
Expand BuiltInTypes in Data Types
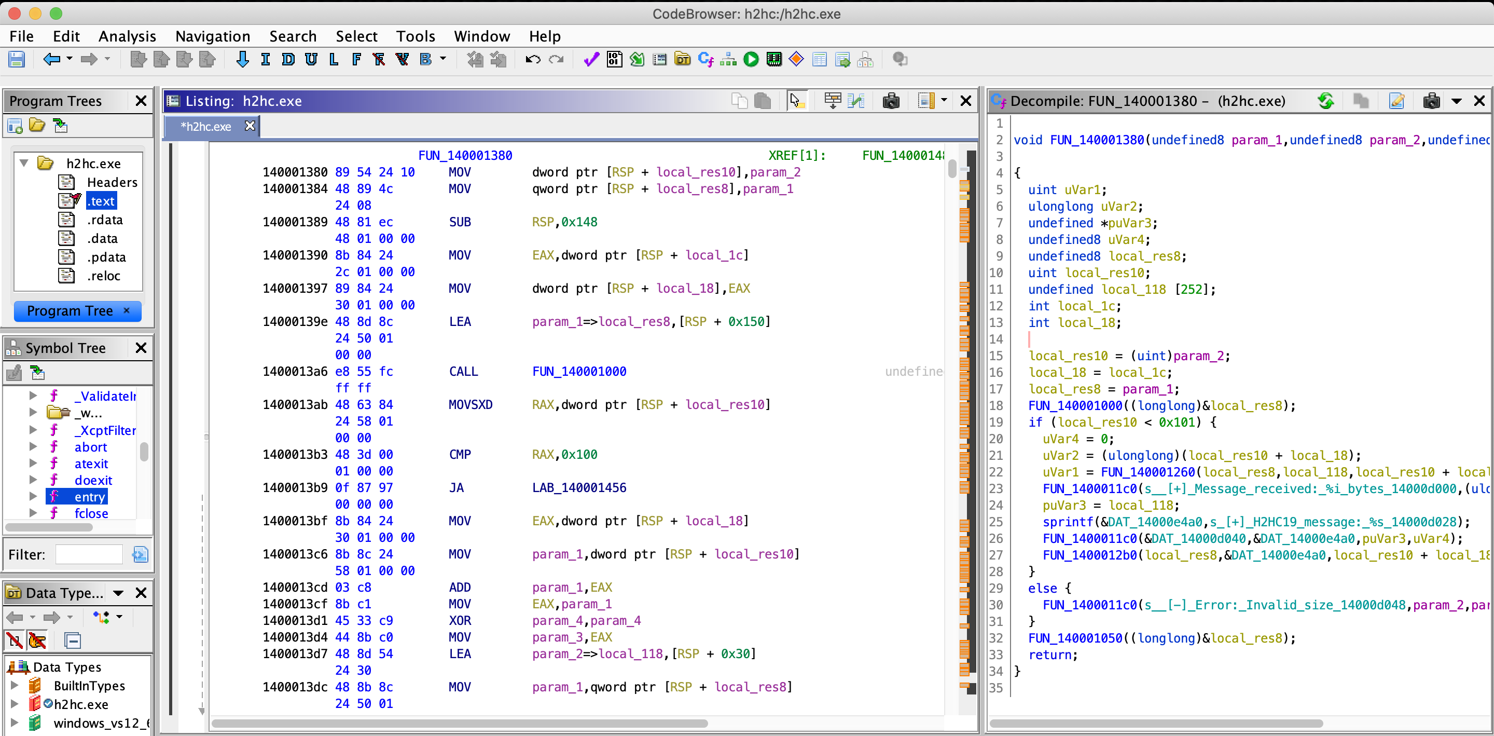point(15,685)
